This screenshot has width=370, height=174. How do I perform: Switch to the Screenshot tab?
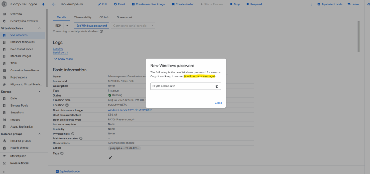124,17
